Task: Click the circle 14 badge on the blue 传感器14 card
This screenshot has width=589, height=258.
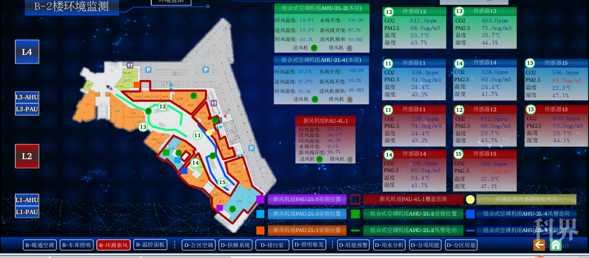Action: click(459, 63)
